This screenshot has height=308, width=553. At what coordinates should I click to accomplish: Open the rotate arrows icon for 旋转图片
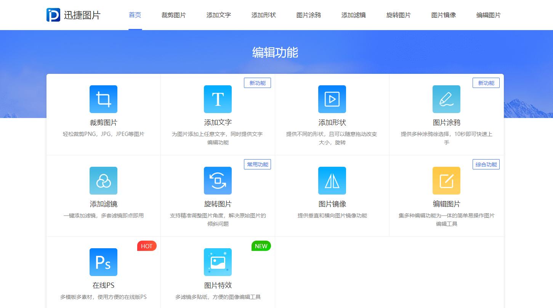[x=218, y=180]
